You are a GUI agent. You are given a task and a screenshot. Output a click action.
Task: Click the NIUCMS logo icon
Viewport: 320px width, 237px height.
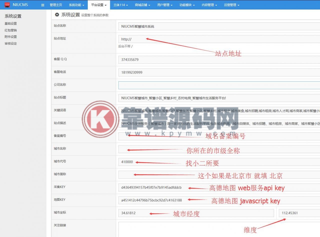pyautogui.click(x=7, y=5)
